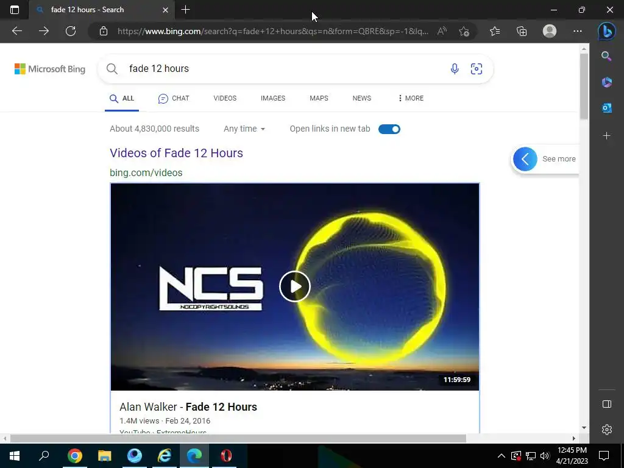The width and height of the screenshot is (624, 468).
Task: Add this page to favorites
Action: [464, 31]
